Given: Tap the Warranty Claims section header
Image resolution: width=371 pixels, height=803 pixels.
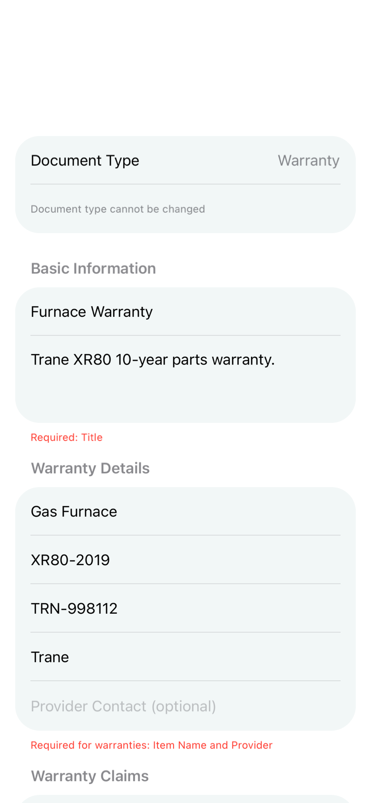Looking at the screenshot, I should [x=90, y=776].
